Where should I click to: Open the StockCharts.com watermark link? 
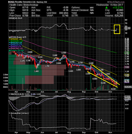pyautogui.click(x=116, y=2)
